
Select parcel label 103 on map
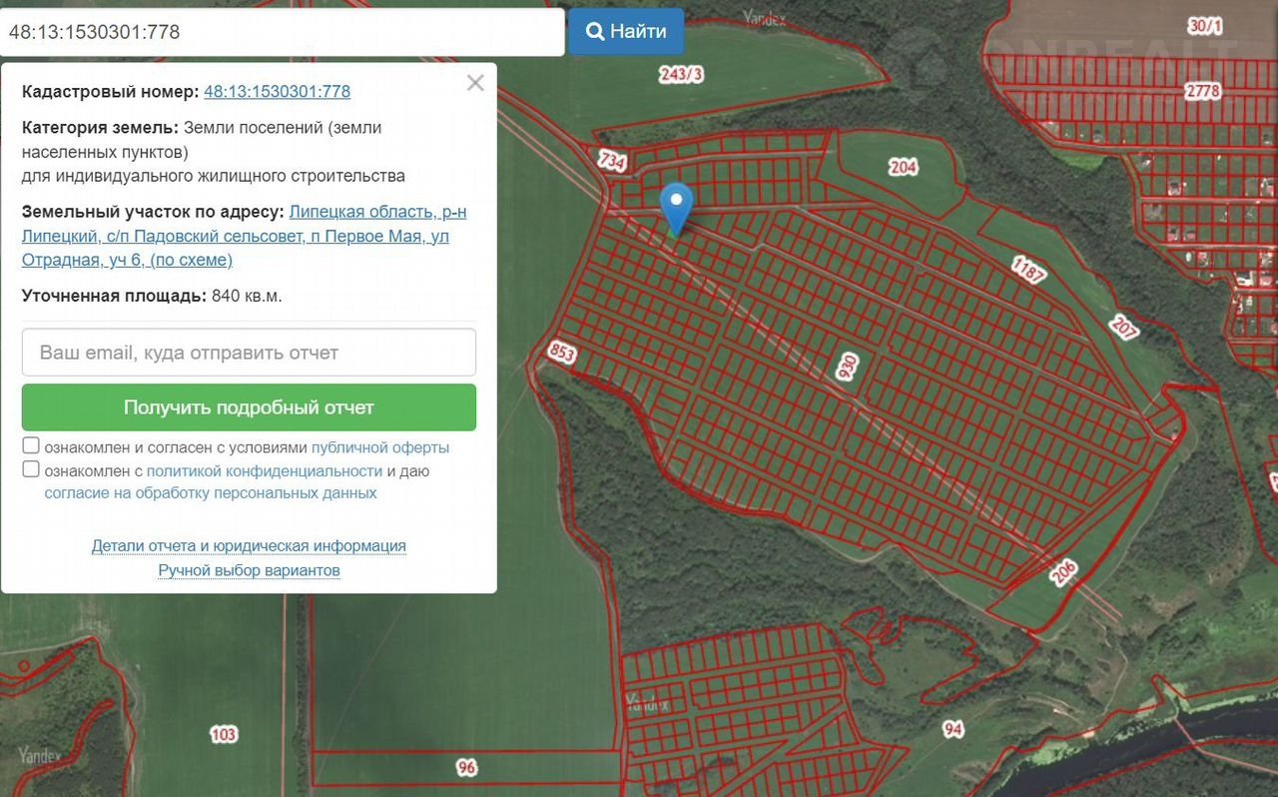(x=224, y=734)
